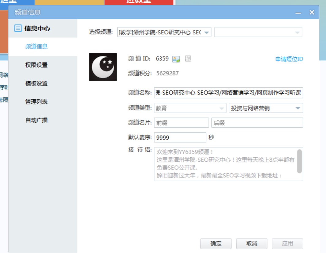
Task: Click the greyed-out 应用 apply button
Action: (x=287, y=243)
